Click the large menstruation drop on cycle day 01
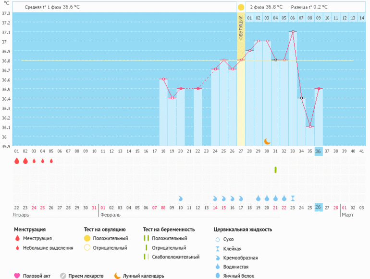The width and height of the screenshot is (370, 279). point(16,161)
